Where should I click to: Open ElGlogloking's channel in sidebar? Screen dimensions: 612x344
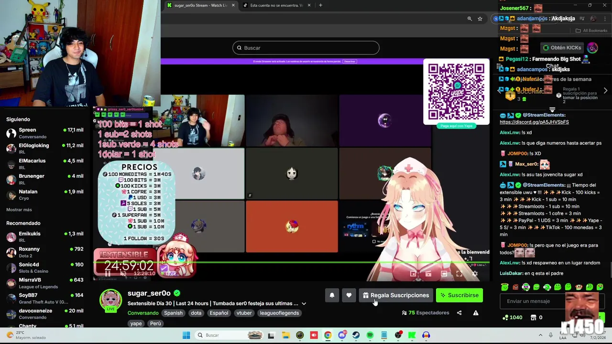point(44,149)
